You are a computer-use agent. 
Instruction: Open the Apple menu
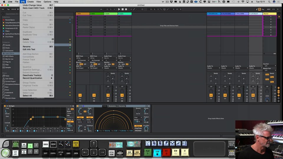(x=4, y=2)
